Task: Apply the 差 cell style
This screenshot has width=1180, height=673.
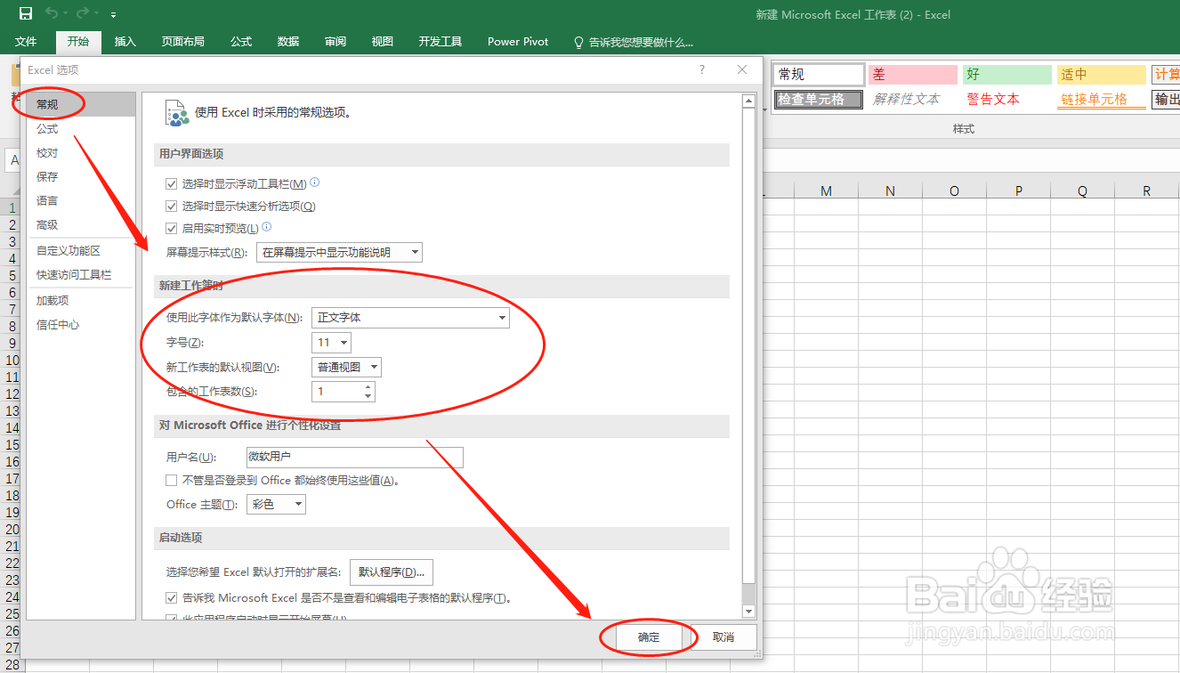Action: pyautogui.click(x=913, y=75)
